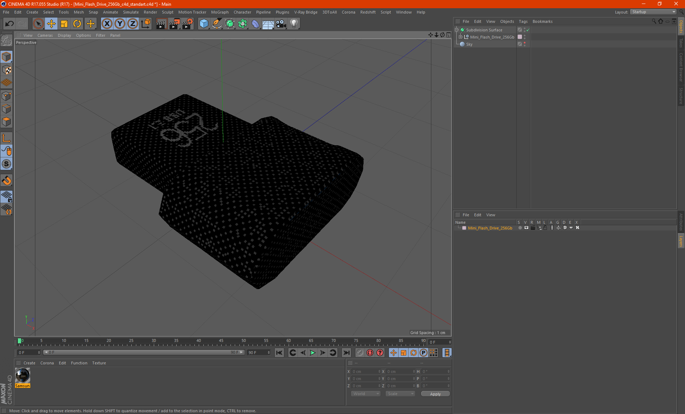Click the timeline range slider bar
Image resolution: width=685 pixels, height=414 pixels.
coord(143,352)
